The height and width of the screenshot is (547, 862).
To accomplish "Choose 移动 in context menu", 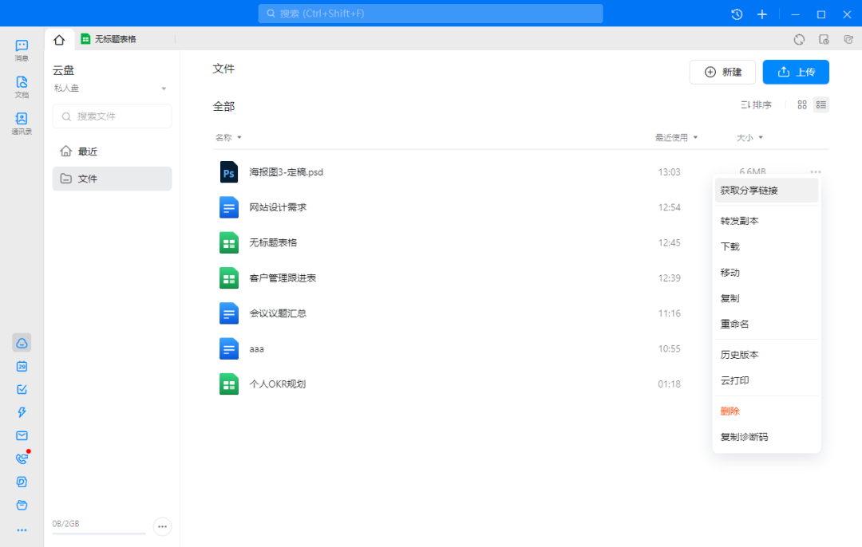I will (766, 273).
